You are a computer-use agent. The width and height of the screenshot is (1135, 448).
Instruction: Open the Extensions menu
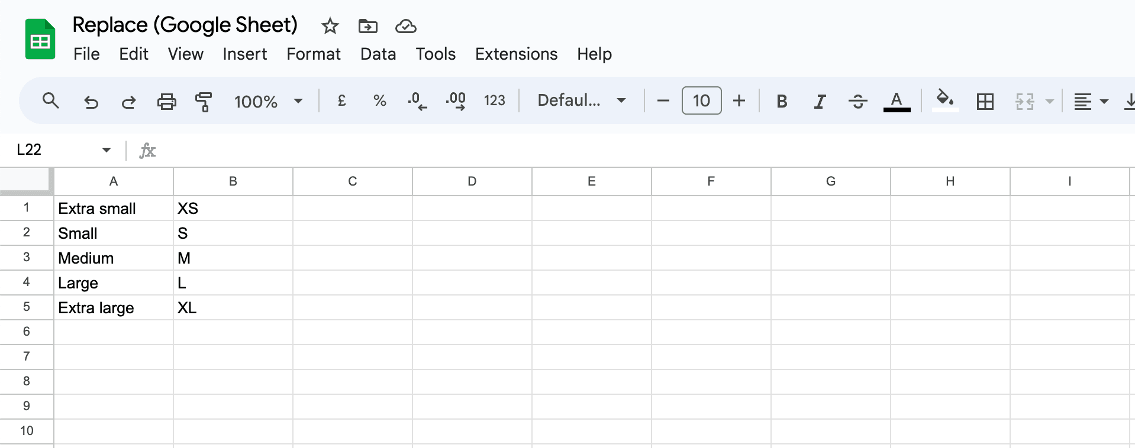(x=515, y=54)
